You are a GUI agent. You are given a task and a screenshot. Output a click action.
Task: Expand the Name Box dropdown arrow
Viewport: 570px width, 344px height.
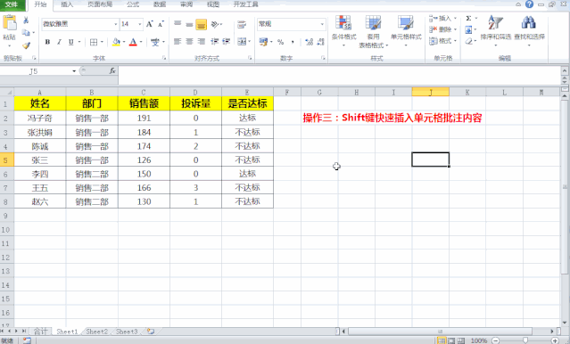pyautogui.click(x=74, y=71)
